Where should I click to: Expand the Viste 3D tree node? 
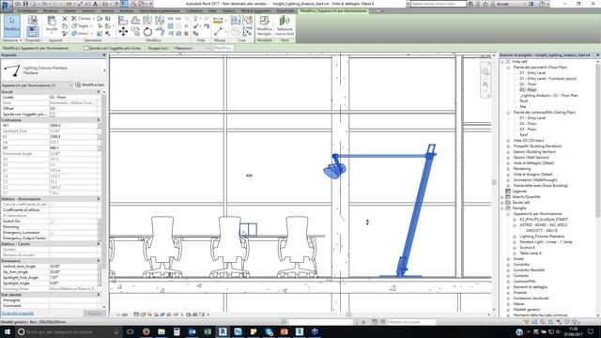point(508,141)
